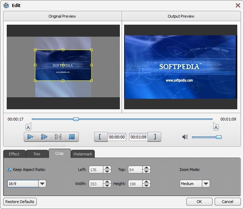Viewport: 244px width, 209px height.
Task: Click the trim end time field 00:01:09
Action: 138,137
